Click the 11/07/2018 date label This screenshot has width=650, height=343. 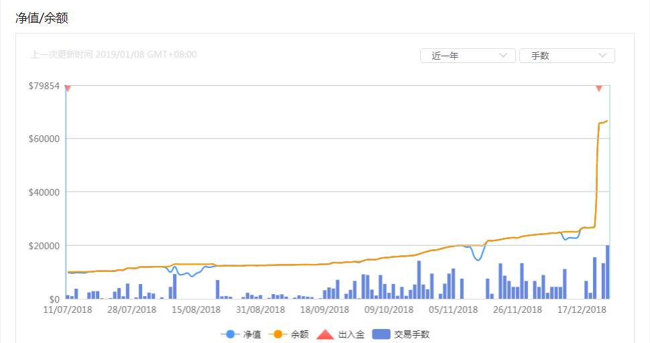coord(68,310)
